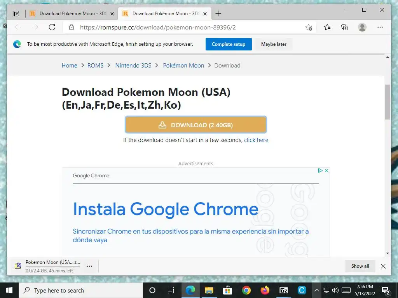398x298 pixels.
Task: Minimize the Edge window
Action: [x=346, y=10]
